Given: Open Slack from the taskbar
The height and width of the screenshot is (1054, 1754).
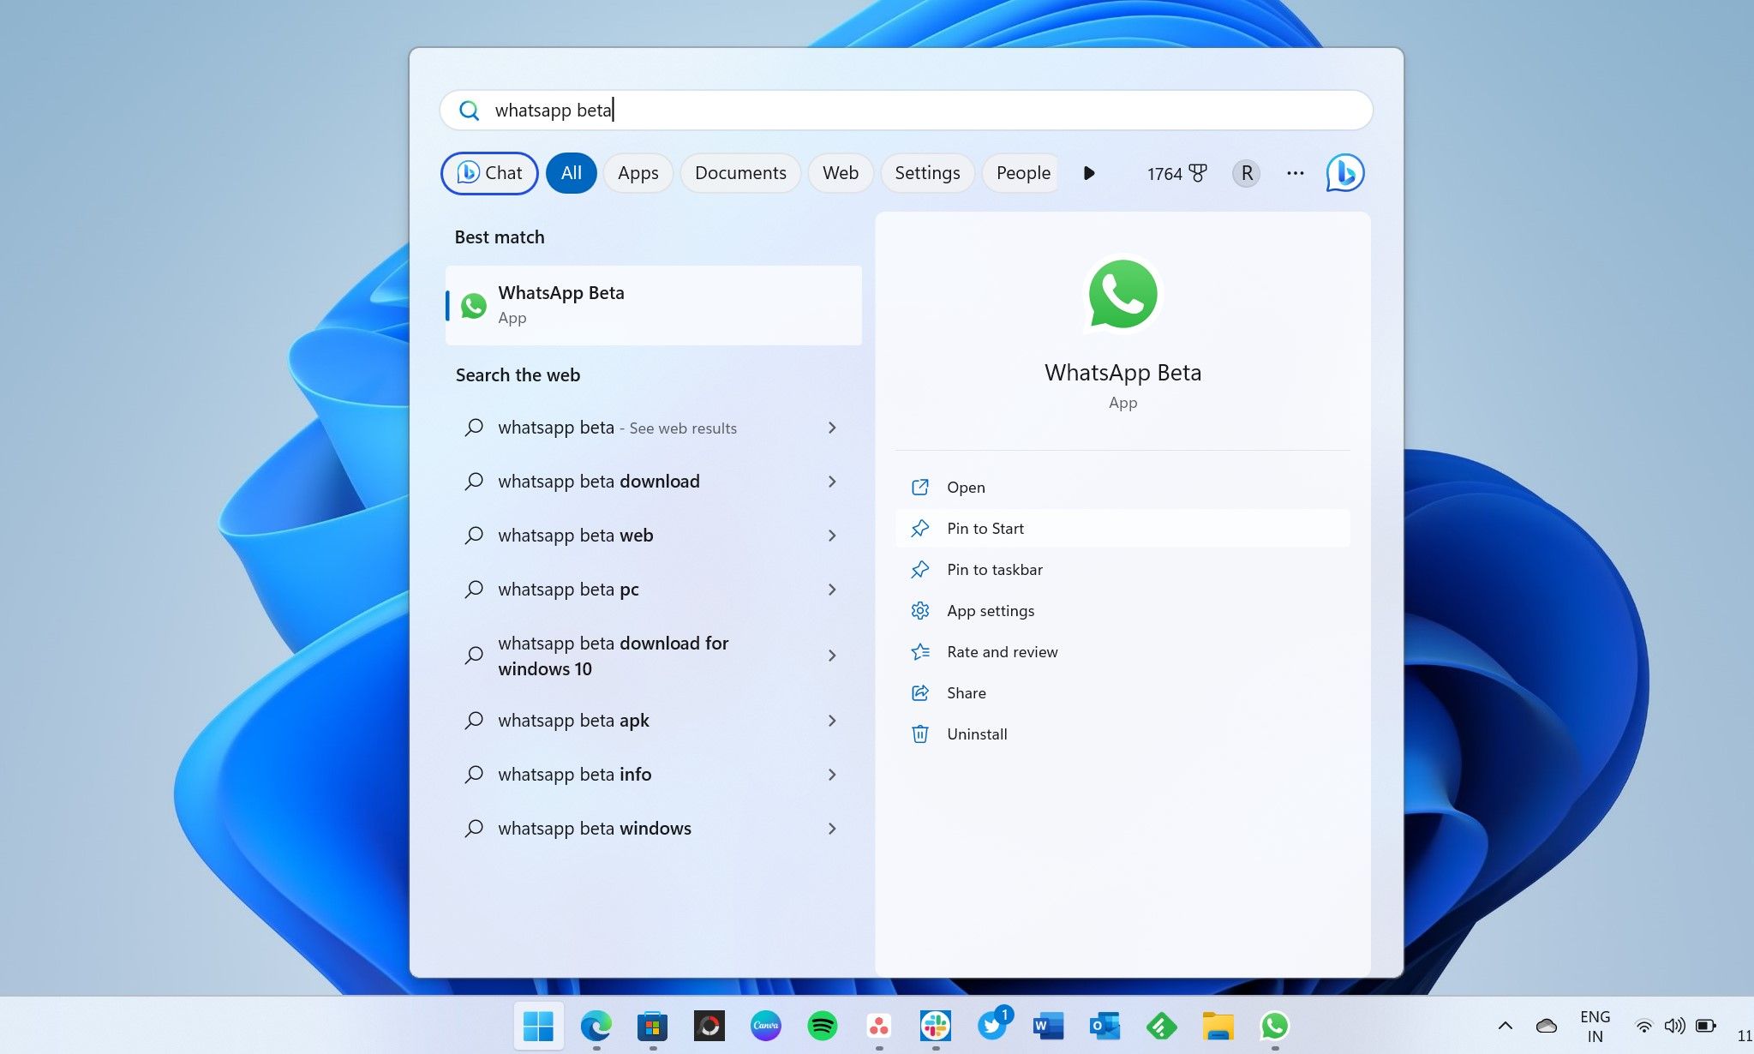Looking at the screenshot, I should pos(935,1026).
